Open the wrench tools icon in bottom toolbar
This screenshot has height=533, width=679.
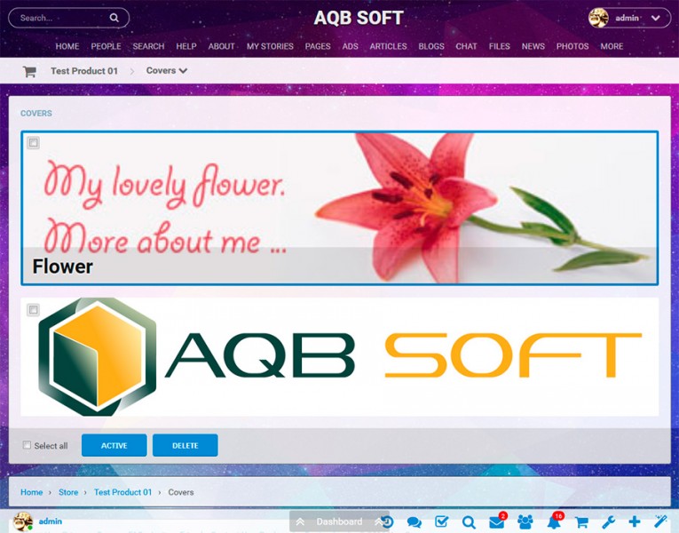(608, 521)
